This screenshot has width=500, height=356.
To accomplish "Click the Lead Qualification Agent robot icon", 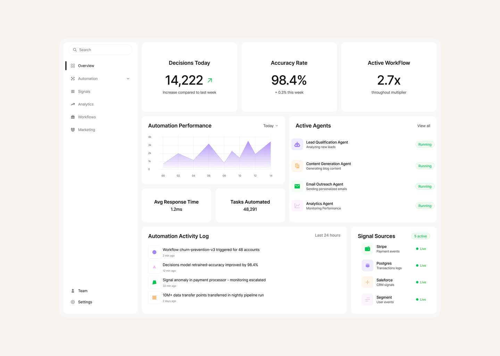I will pos(297,145).
